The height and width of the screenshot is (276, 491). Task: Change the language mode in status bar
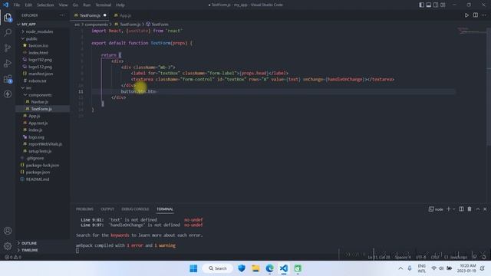(x=456, y=257)
